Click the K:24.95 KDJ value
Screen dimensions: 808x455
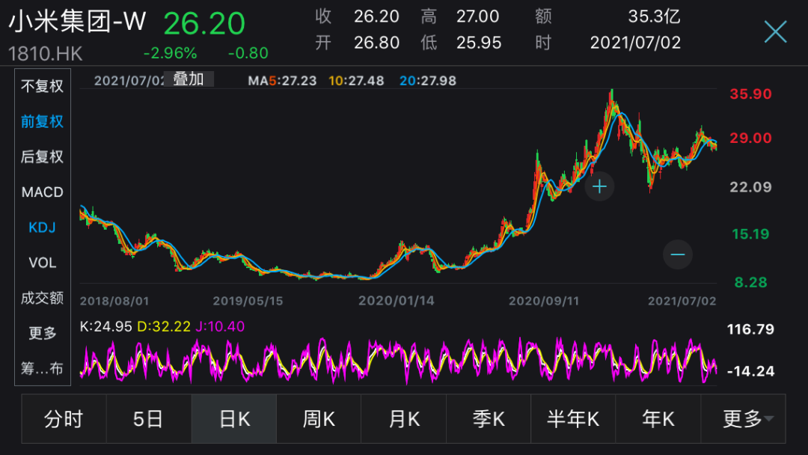(105, 326)
